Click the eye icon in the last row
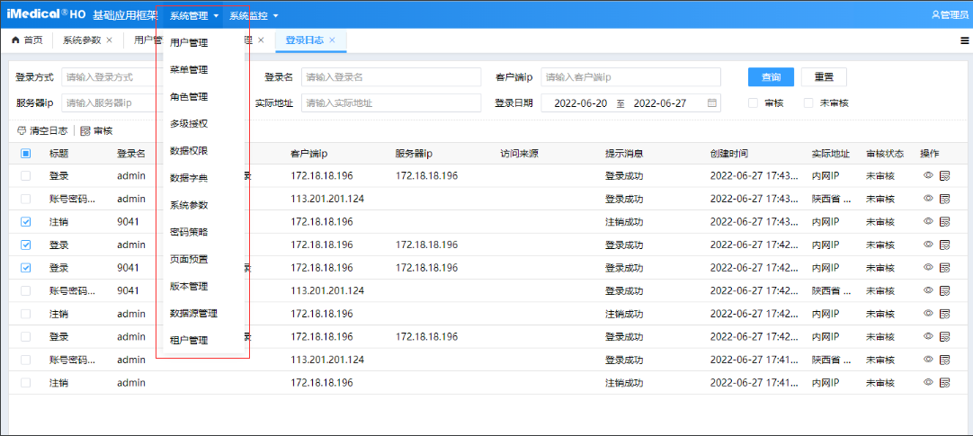Screen dimensions: 973x436 click(928, 383)
